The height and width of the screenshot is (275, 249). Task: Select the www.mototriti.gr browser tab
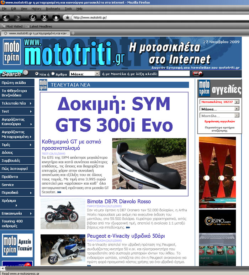coord(36,33)
